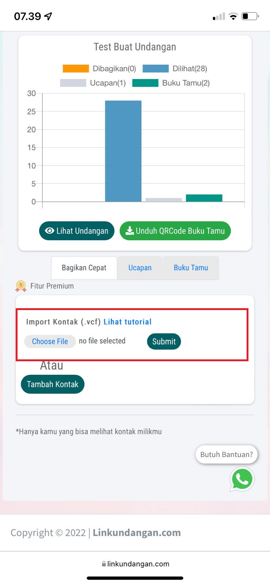This screenshot has width=270, height=585.
Task: Open the Lihat tutorial link
Action: pyautogui.click(x=128, y=322)
